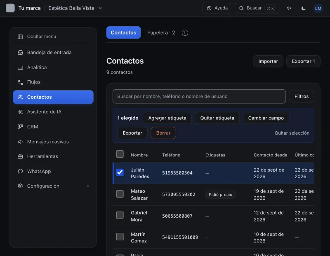Click the Asistente de IA sparkle icon
This screenshot has width=330, height=256.
(x=20, y=112)
